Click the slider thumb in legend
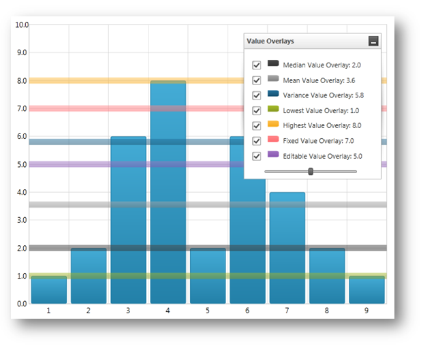Viewport: 421px width, 348px height. pos(311,172)
